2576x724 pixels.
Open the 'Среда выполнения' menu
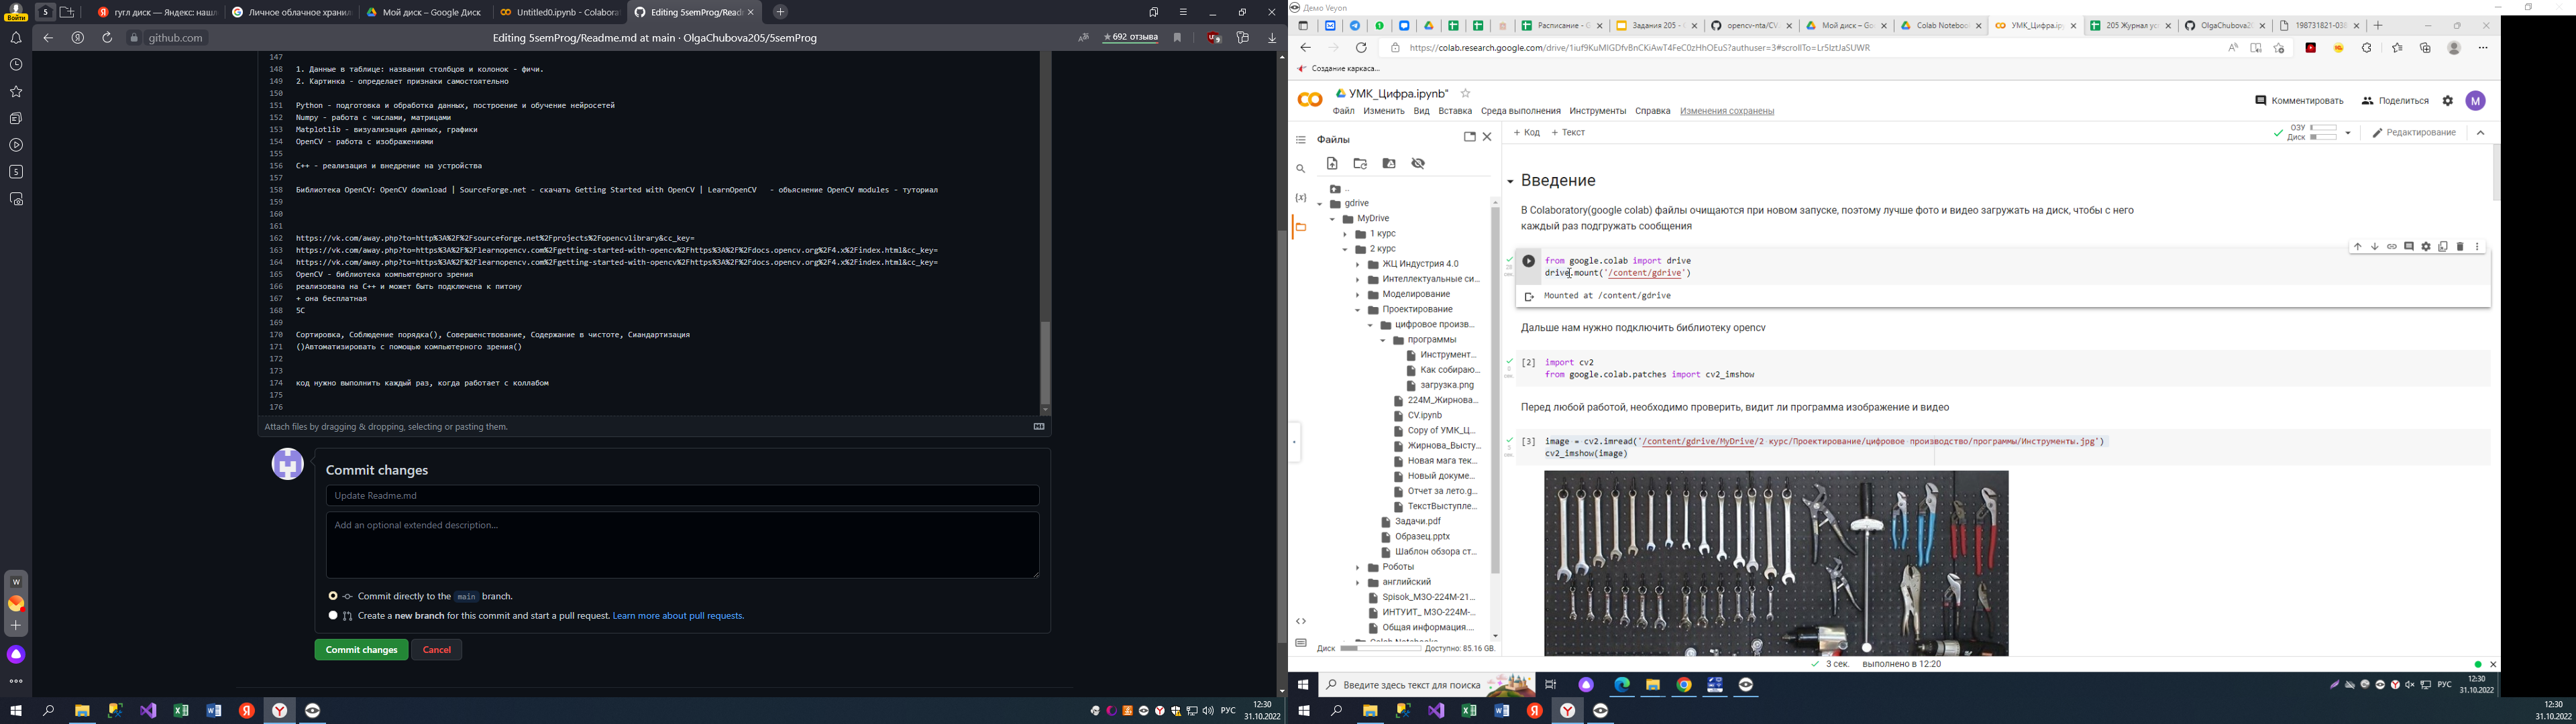point(1520,111)
